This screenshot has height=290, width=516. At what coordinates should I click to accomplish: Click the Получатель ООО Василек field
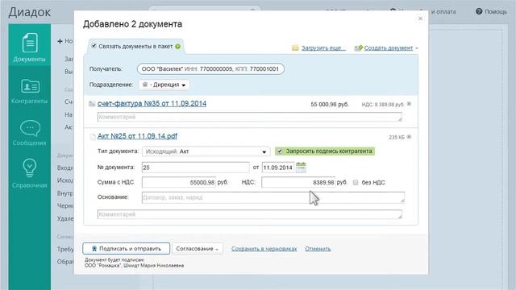(x=210, y=69)
